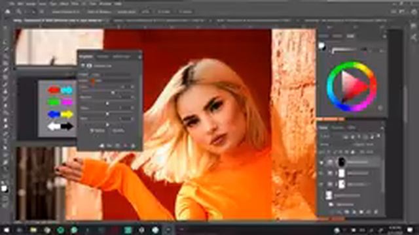Click the 100% zoom button
Screen dimensions: 419x235
point(145,12)
